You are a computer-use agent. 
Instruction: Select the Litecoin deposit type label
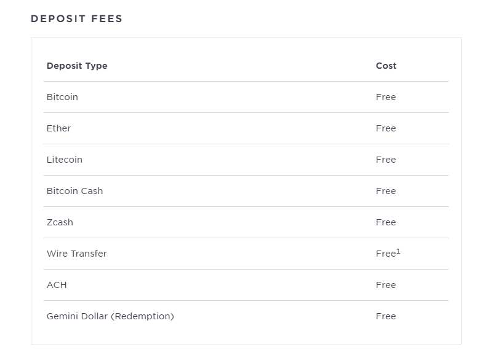click(x=64, y=160)
